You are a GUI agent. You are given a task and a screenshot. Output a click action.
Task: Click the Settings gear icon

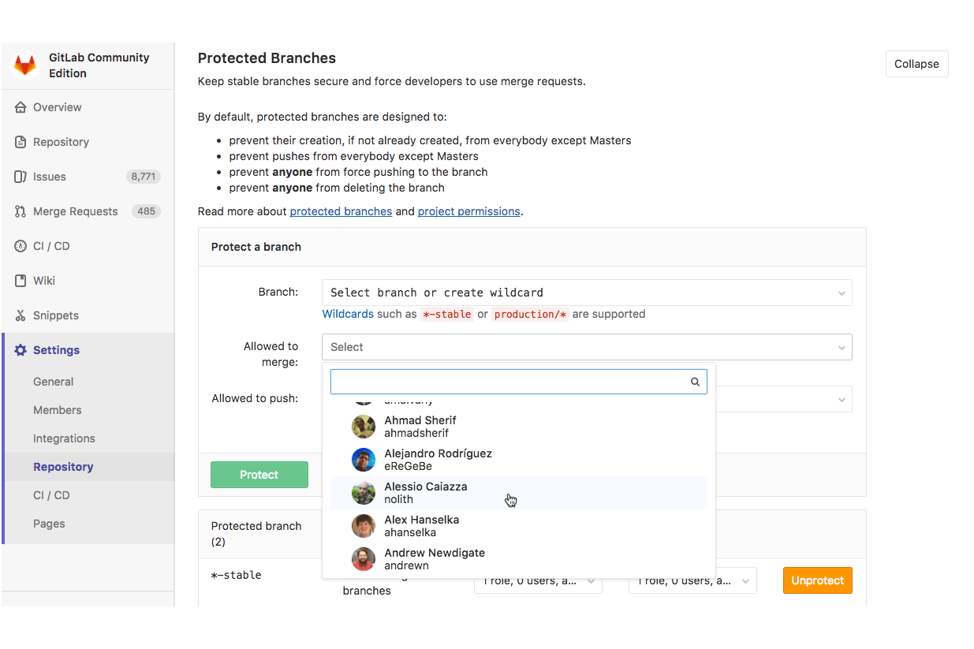tap(21, 350)
